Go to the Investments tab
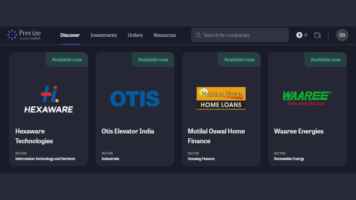This screenshot has width=356, height=200. (x=104, y=35)
